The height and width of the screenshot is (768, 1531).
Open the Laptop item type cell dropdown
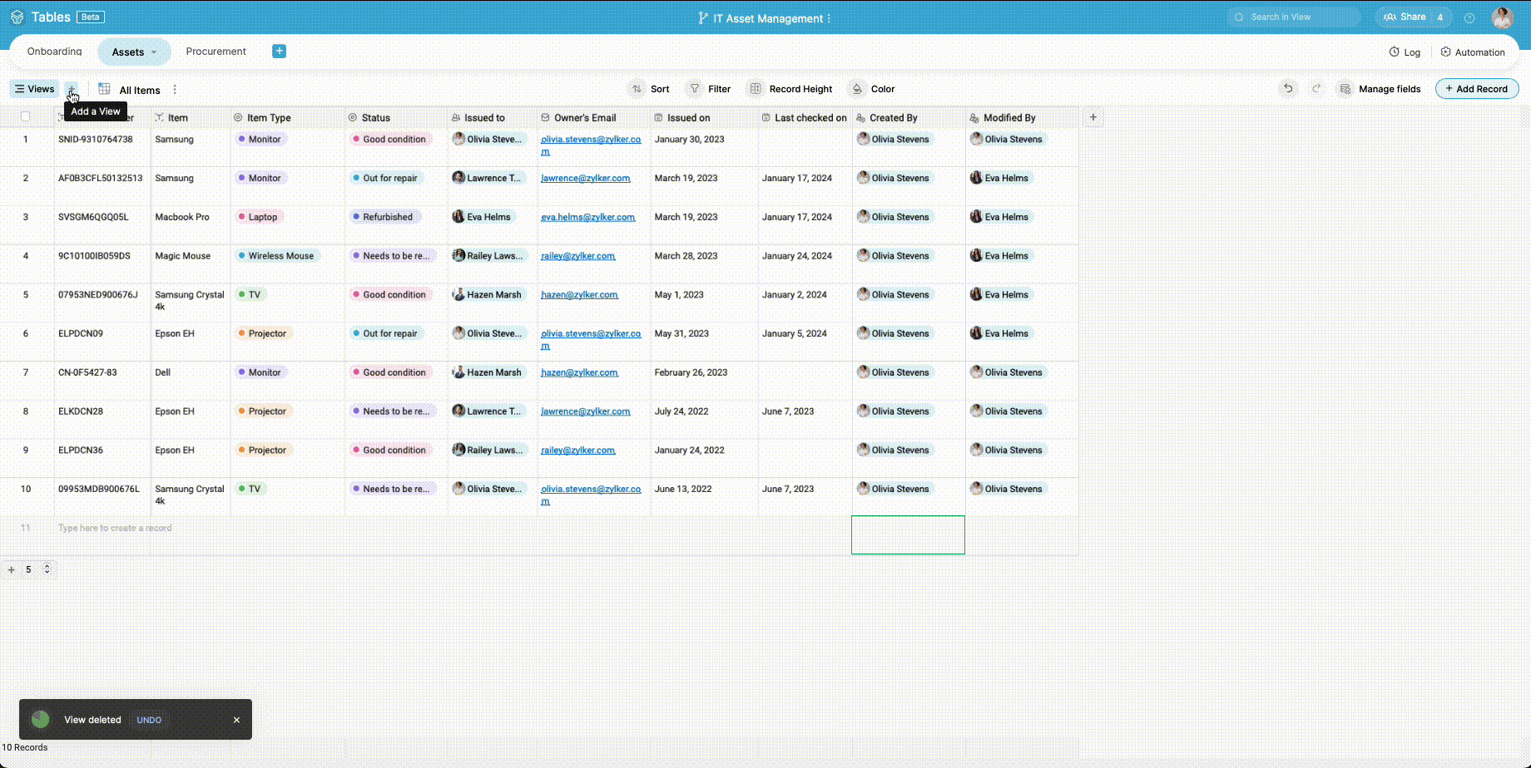288,224
